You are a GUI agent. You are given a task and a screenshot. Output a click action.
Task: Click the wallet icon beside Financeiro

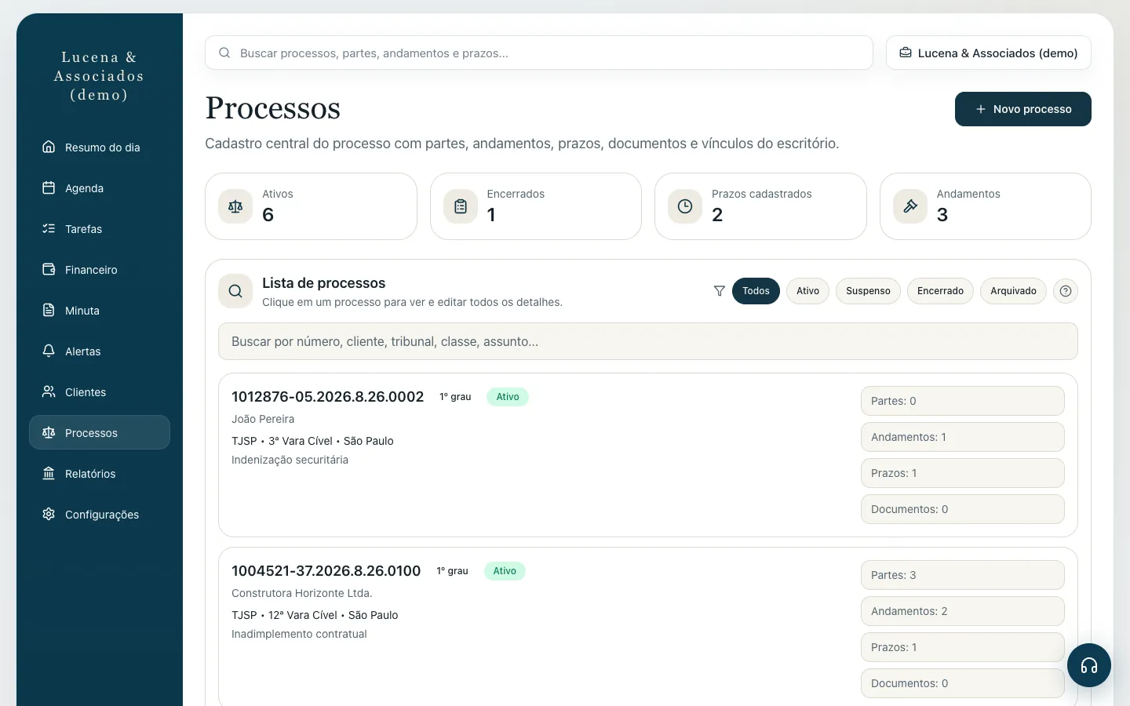[x=49, y=269]
